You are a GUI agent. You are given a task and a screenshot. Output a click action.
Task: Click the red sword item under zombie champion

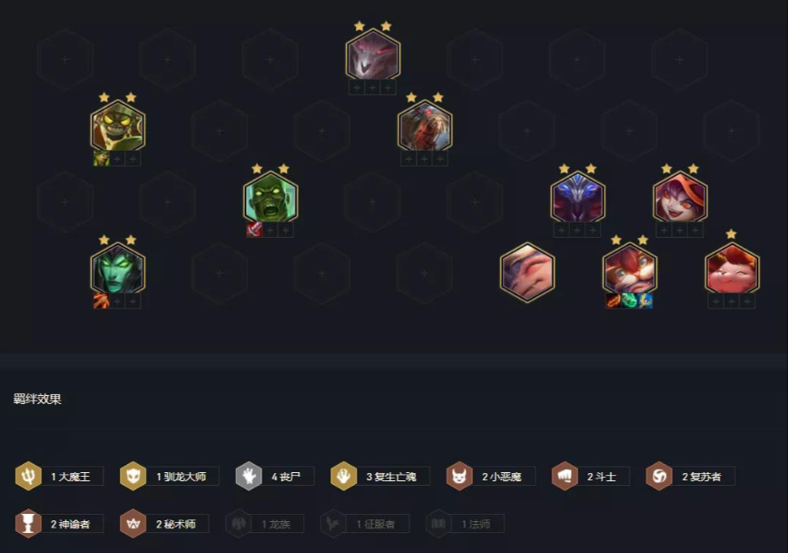254,231
